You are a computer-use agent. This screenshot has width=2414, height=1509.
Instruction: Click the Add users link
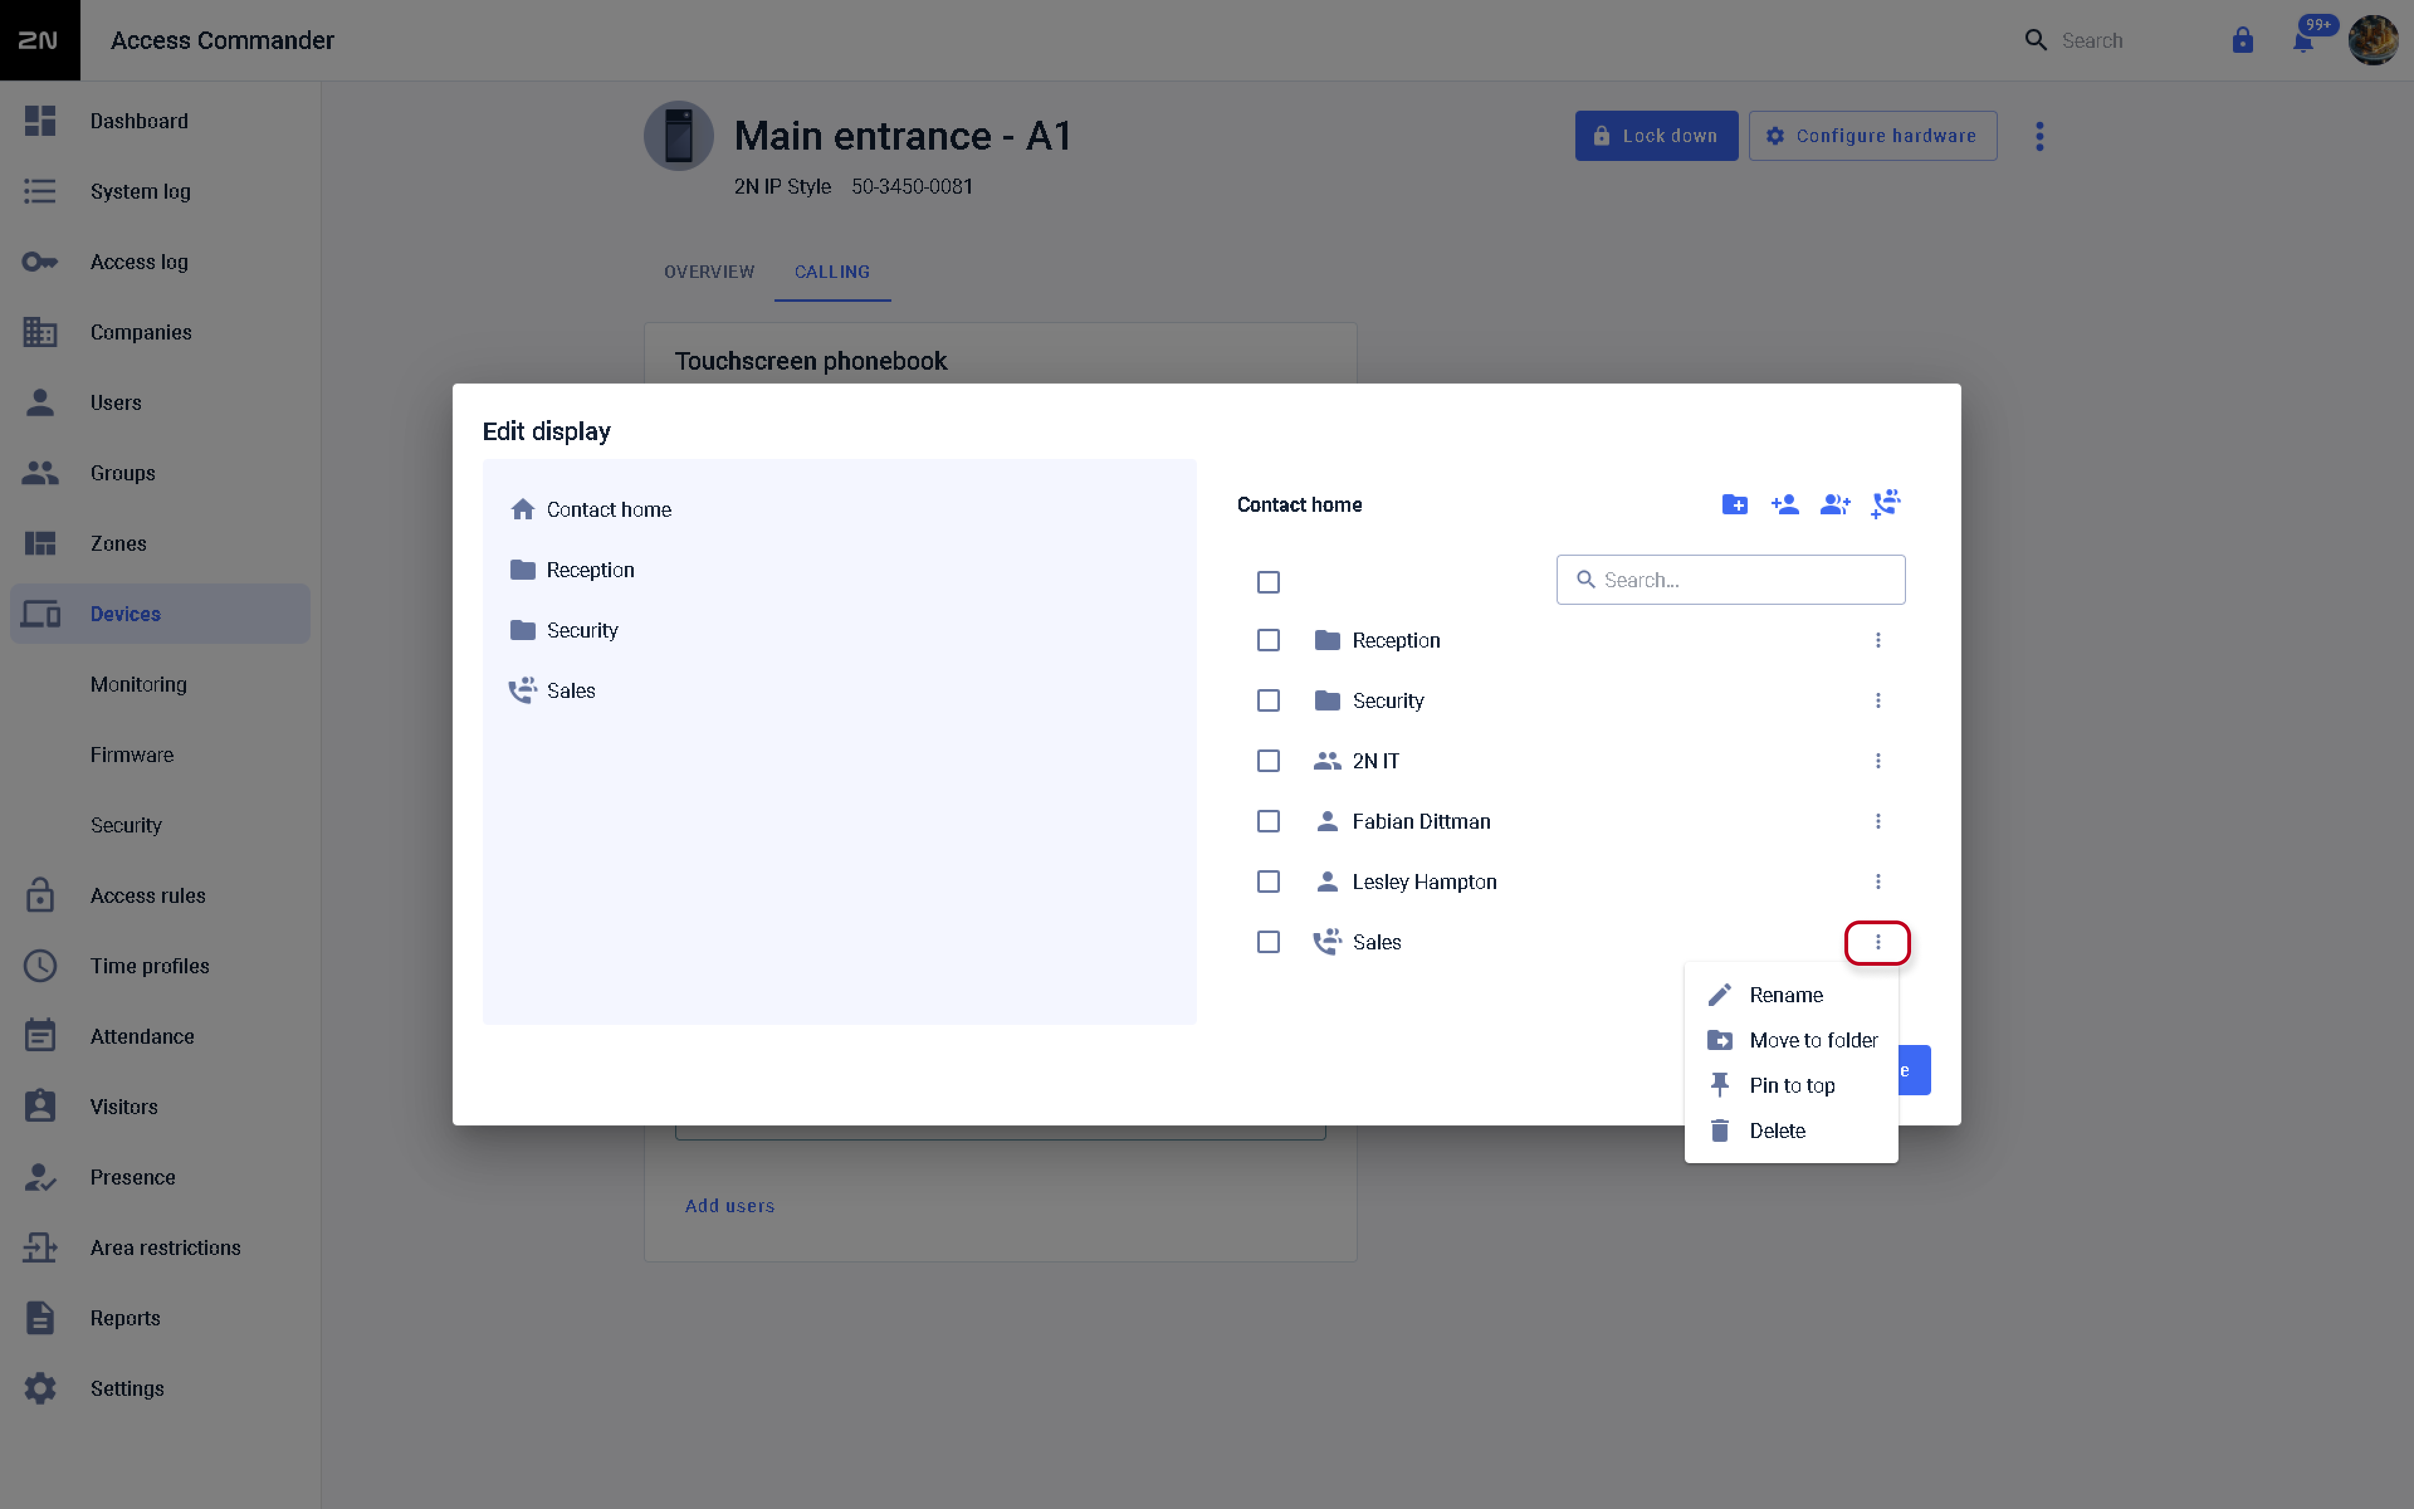coord(729,1205)
